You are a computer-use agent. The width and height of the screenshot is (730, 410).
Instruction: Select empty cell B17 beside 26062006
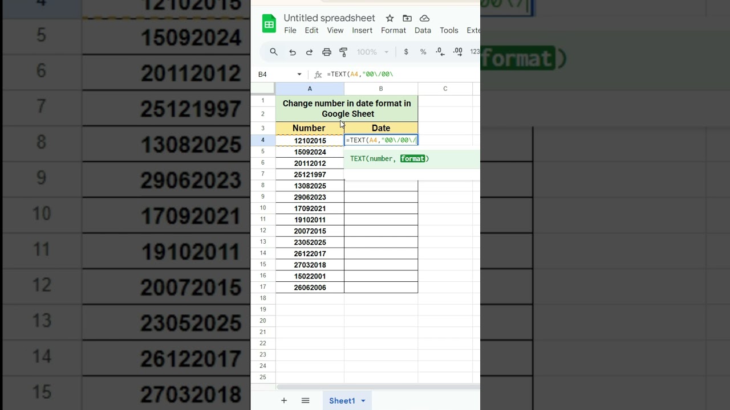click(x=381, y=288)
